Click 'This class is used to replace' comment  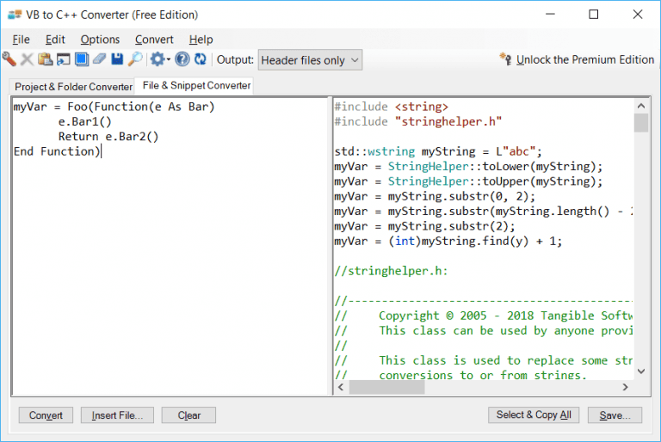[484, 360]
